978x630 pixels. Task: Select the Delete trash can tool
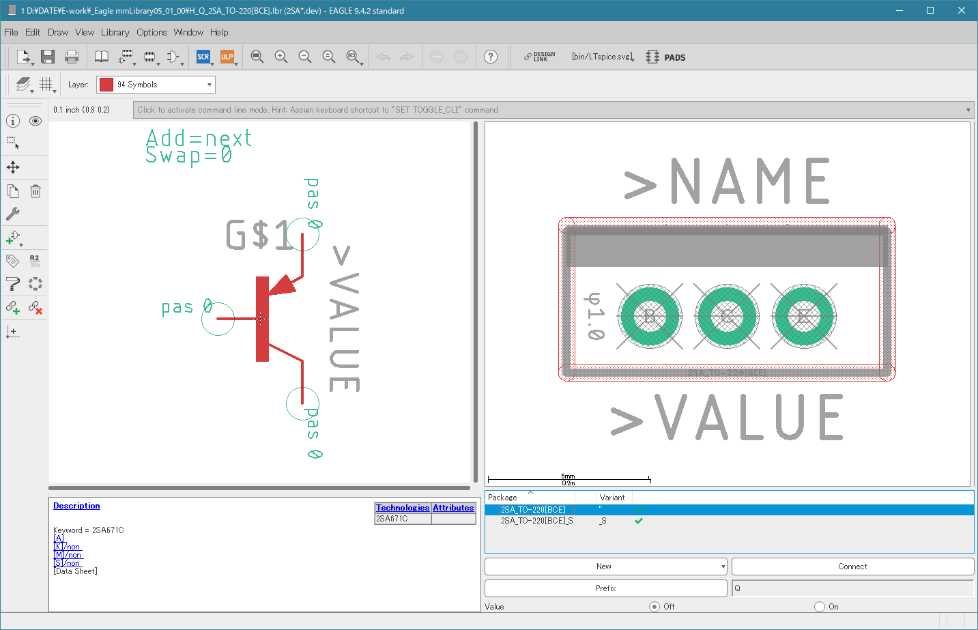[35, 191]
